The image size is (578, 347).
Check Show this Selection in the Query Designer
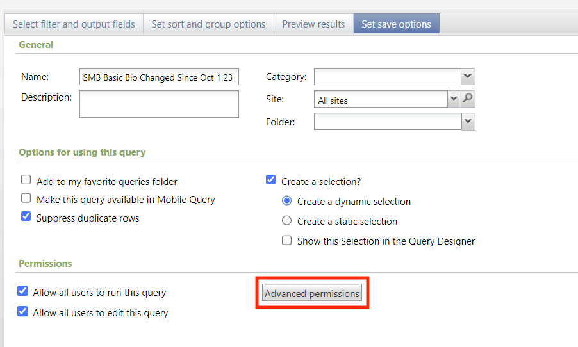click(x=287, y=240)
